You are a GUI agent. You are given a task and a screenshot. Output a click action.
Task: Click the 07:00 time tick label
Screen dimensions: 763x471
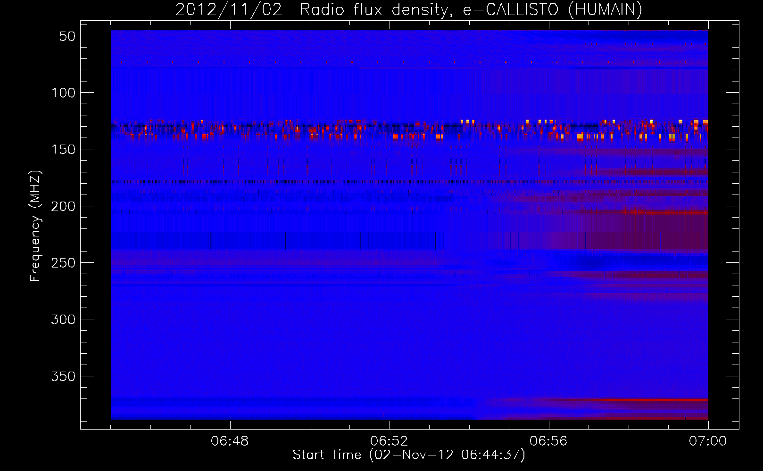tap(708, 441)
